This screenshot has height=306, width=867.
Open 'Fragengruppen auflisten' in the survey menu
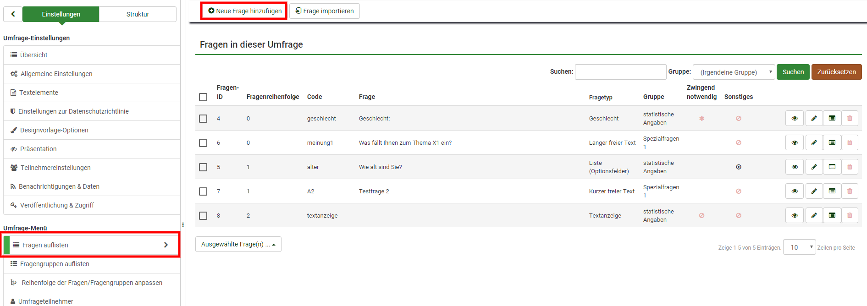55,264
